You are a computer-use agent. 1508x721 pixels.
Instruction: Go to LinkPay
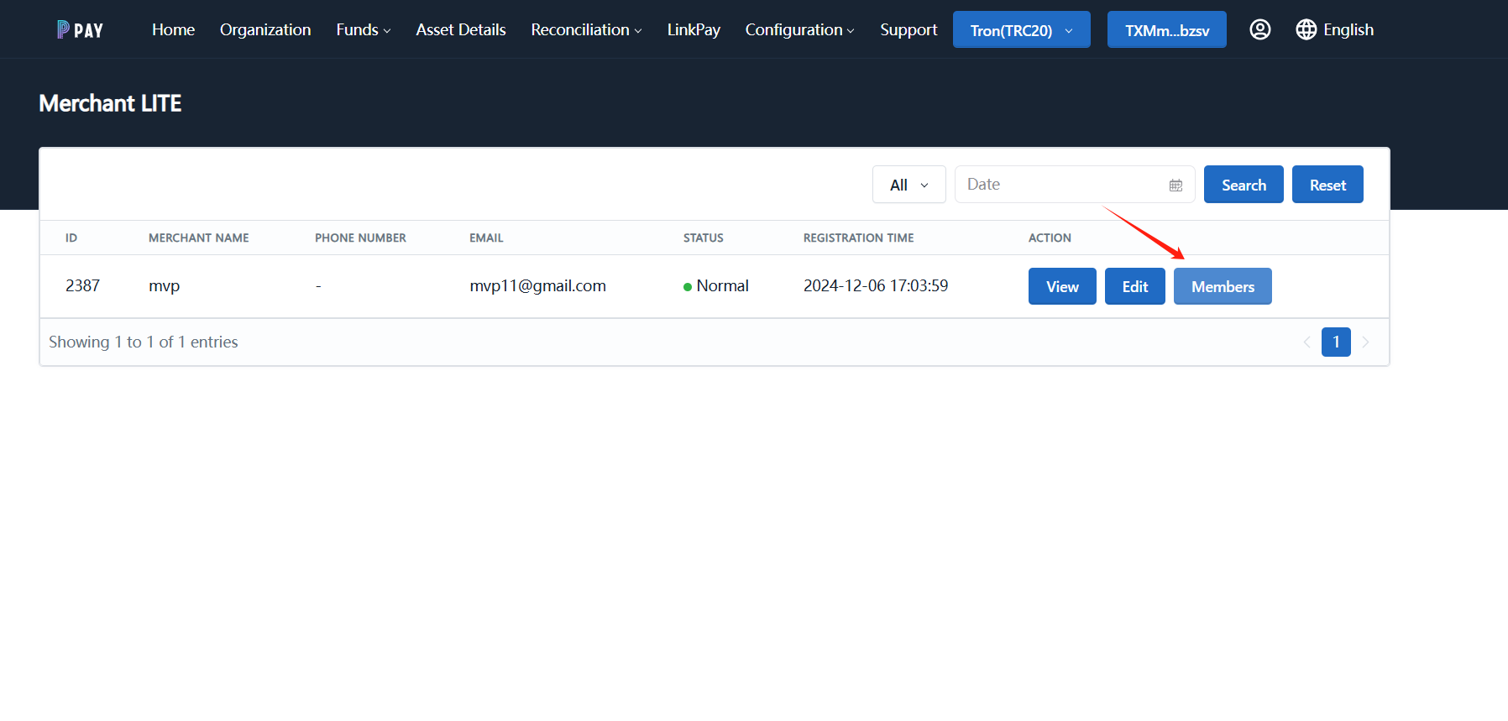tap(694, 29)
